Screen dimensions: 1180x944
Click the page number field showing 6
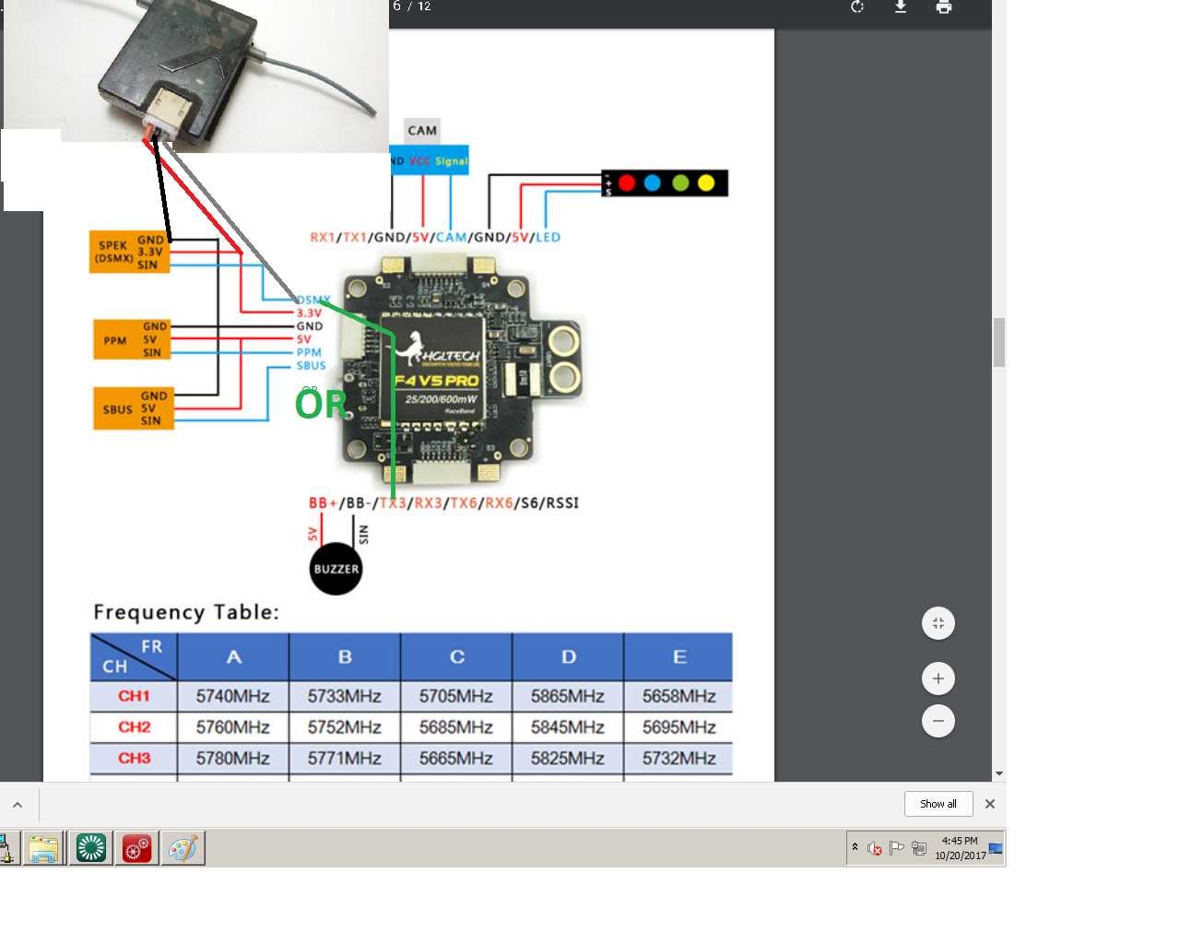click(x=396, y=6)
